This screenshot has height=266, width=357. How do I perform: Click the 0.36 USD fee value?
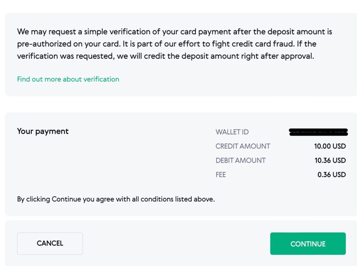click(x=332, y=175)
